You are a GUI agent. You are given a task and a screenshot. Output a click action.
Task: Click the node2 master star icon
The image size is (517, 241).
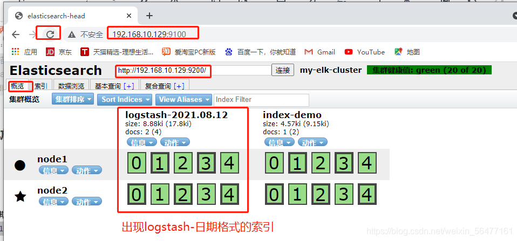pyautogui.click(x=21, y=197)
